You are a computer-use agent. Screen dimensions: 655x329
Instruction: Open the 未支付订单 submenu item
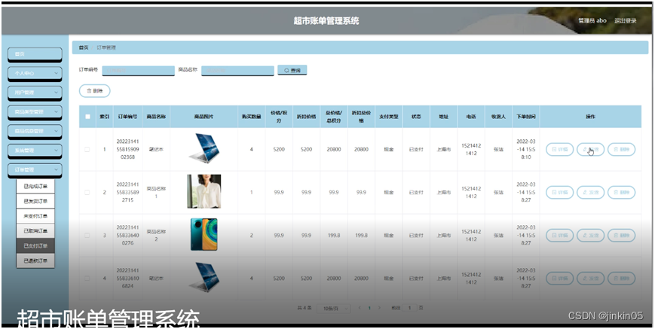(35, 216)
